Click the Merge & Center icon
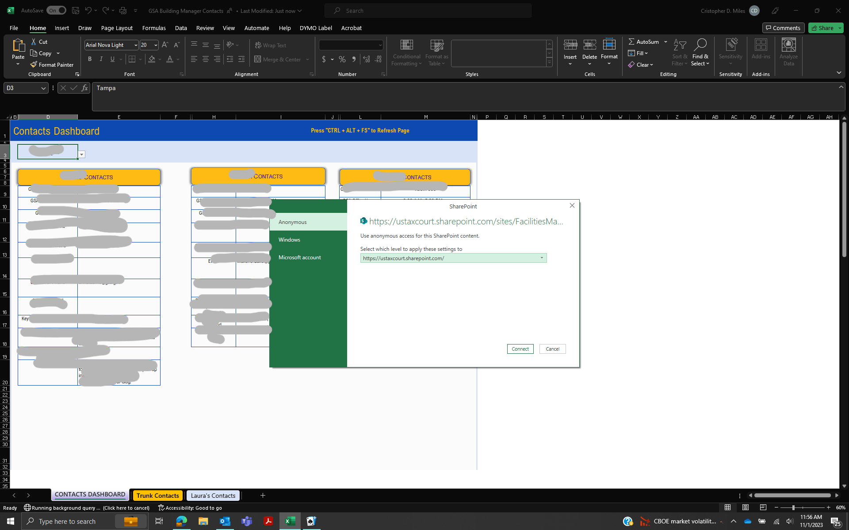This screenshot has height=530, width=849. pos(258,59)
